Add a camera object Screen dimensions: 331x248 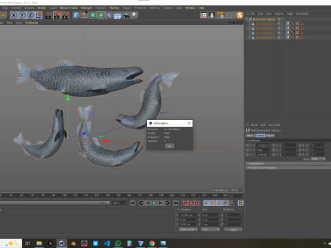[x=126, y=15]
